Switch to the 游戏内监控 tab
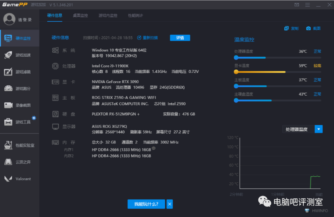 [x=108, y=15]
